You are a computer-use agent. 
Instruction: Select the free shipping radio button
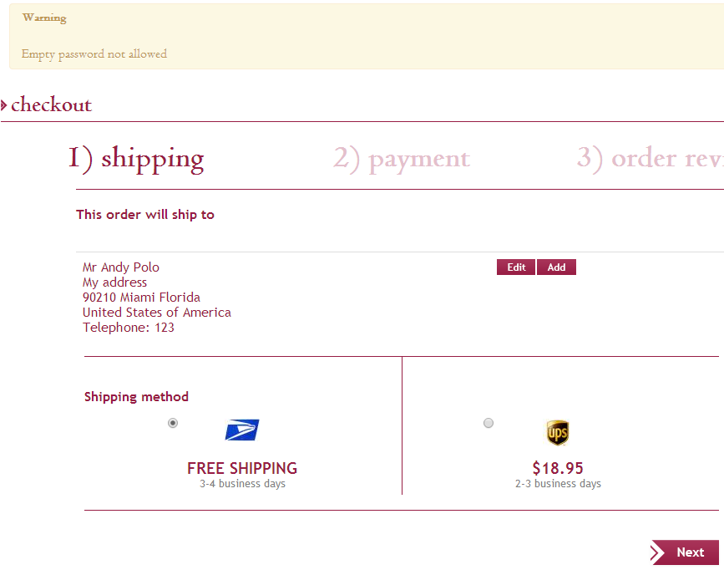pos(173,423)
